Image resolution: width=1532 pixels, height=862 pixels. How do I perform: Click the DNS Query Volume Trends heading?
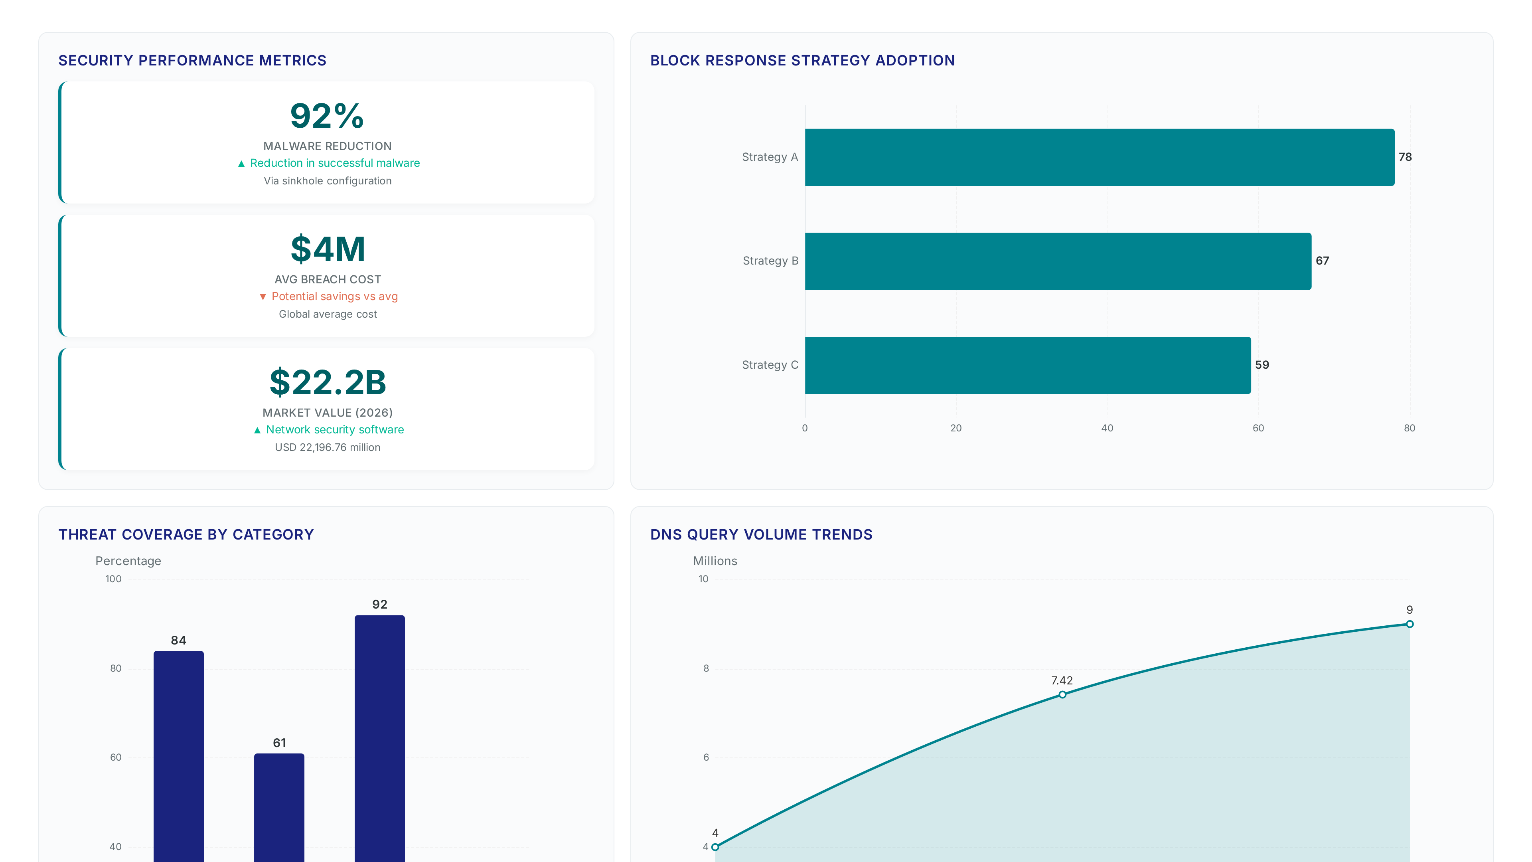tap(761, 535)
